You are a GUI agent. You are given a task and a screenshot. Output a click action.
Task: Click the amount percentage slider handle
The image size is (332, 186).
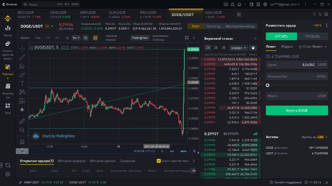coord(268,85)
